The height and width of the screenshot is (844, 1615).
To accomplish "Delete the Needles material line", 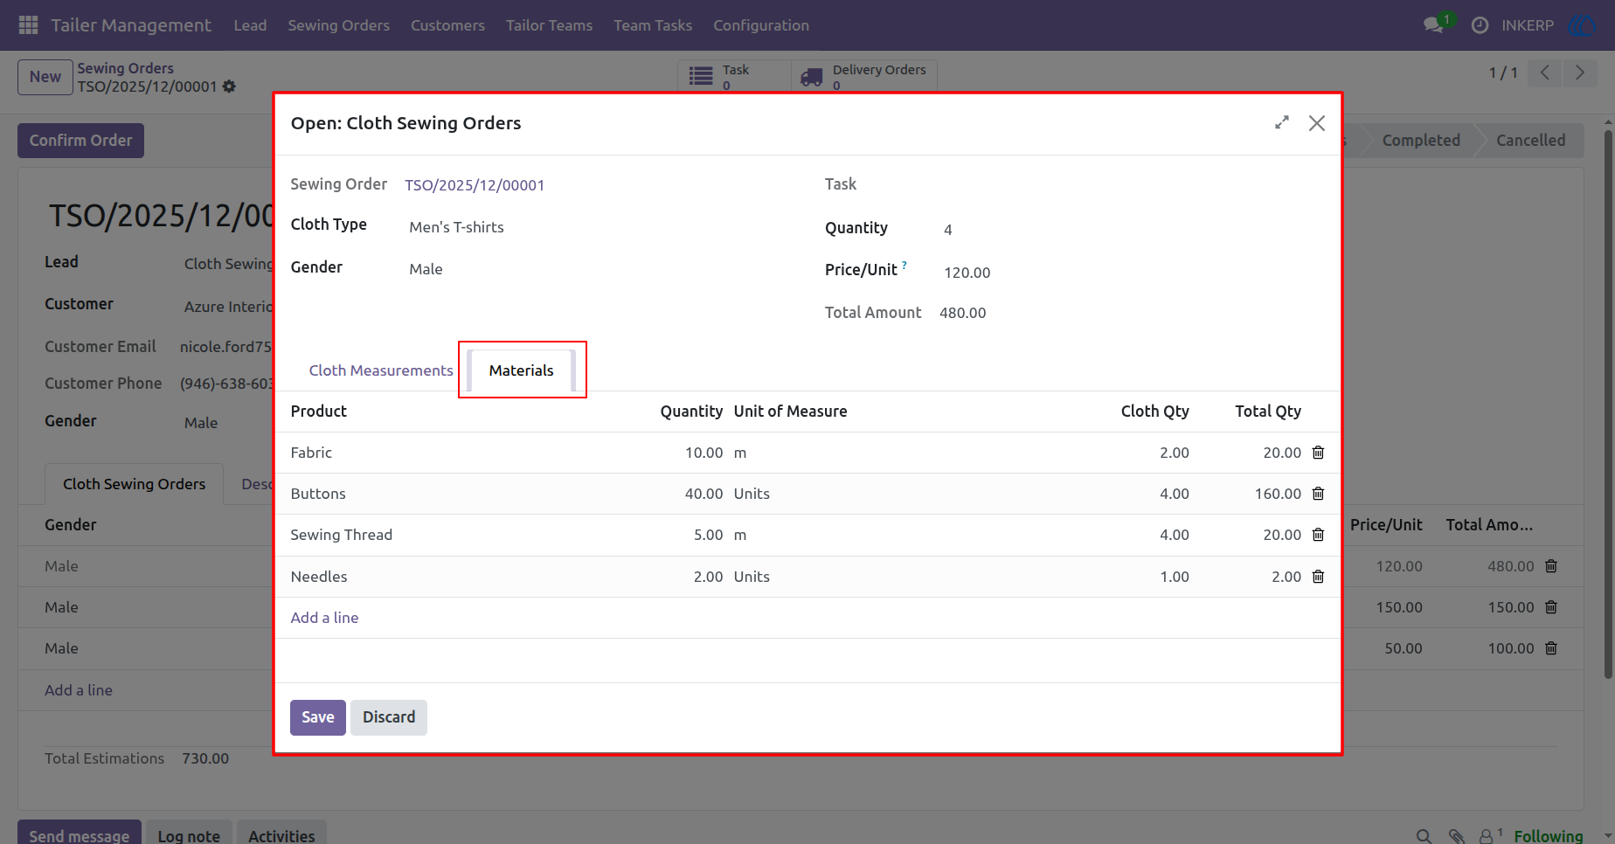I will coord(1319,577).
